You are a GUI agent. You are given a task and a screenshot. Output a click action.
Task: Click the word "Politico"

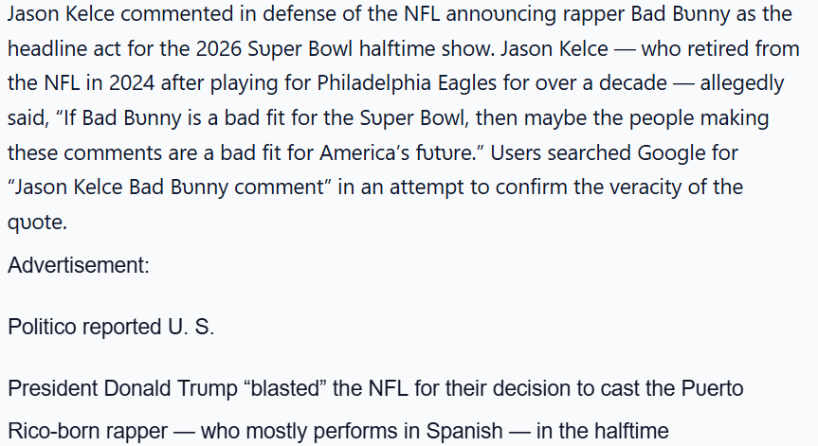pyautogui.click(x=44, y=327)
